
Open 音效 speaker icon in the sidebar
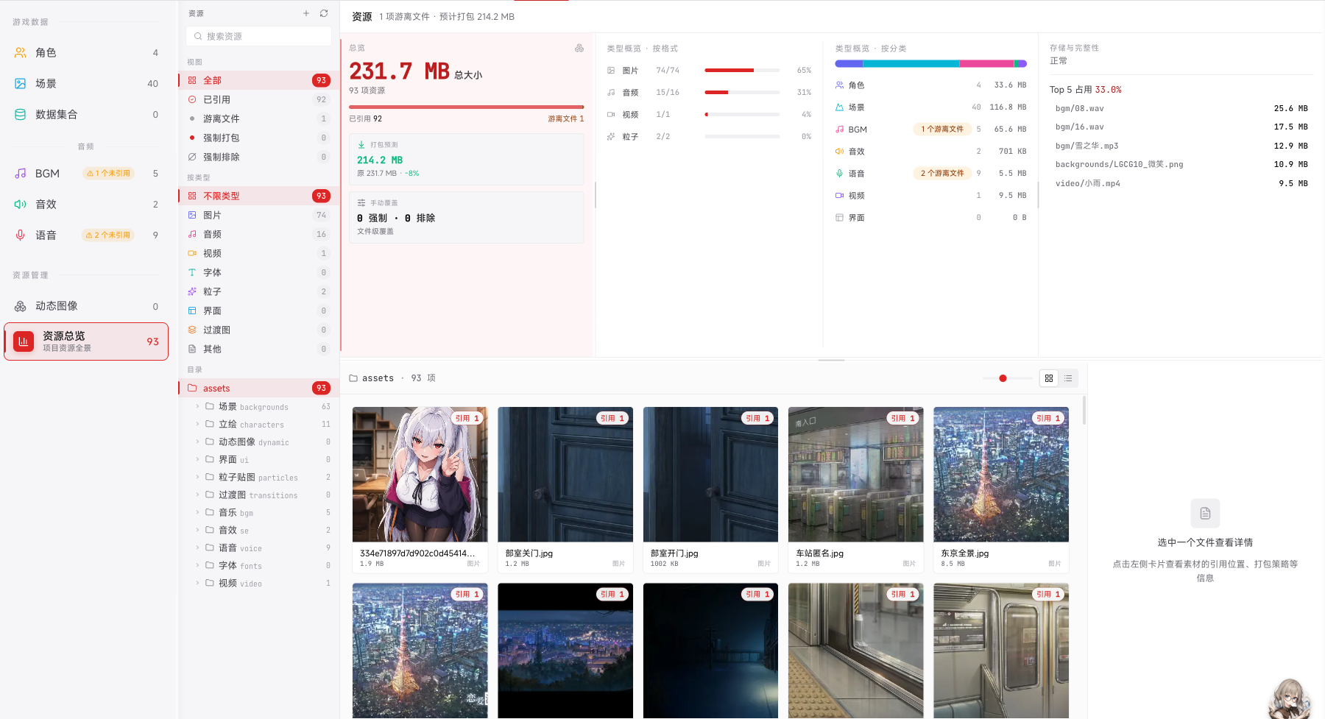(x=21, y=205)
